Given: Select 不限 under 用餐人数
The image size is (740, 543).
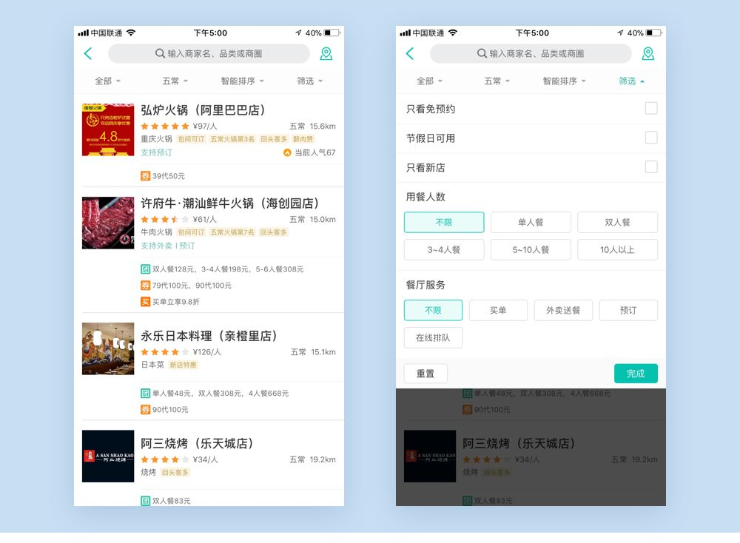Looking at the screenshot, I should pyautogui.click(x=444, y=222).
